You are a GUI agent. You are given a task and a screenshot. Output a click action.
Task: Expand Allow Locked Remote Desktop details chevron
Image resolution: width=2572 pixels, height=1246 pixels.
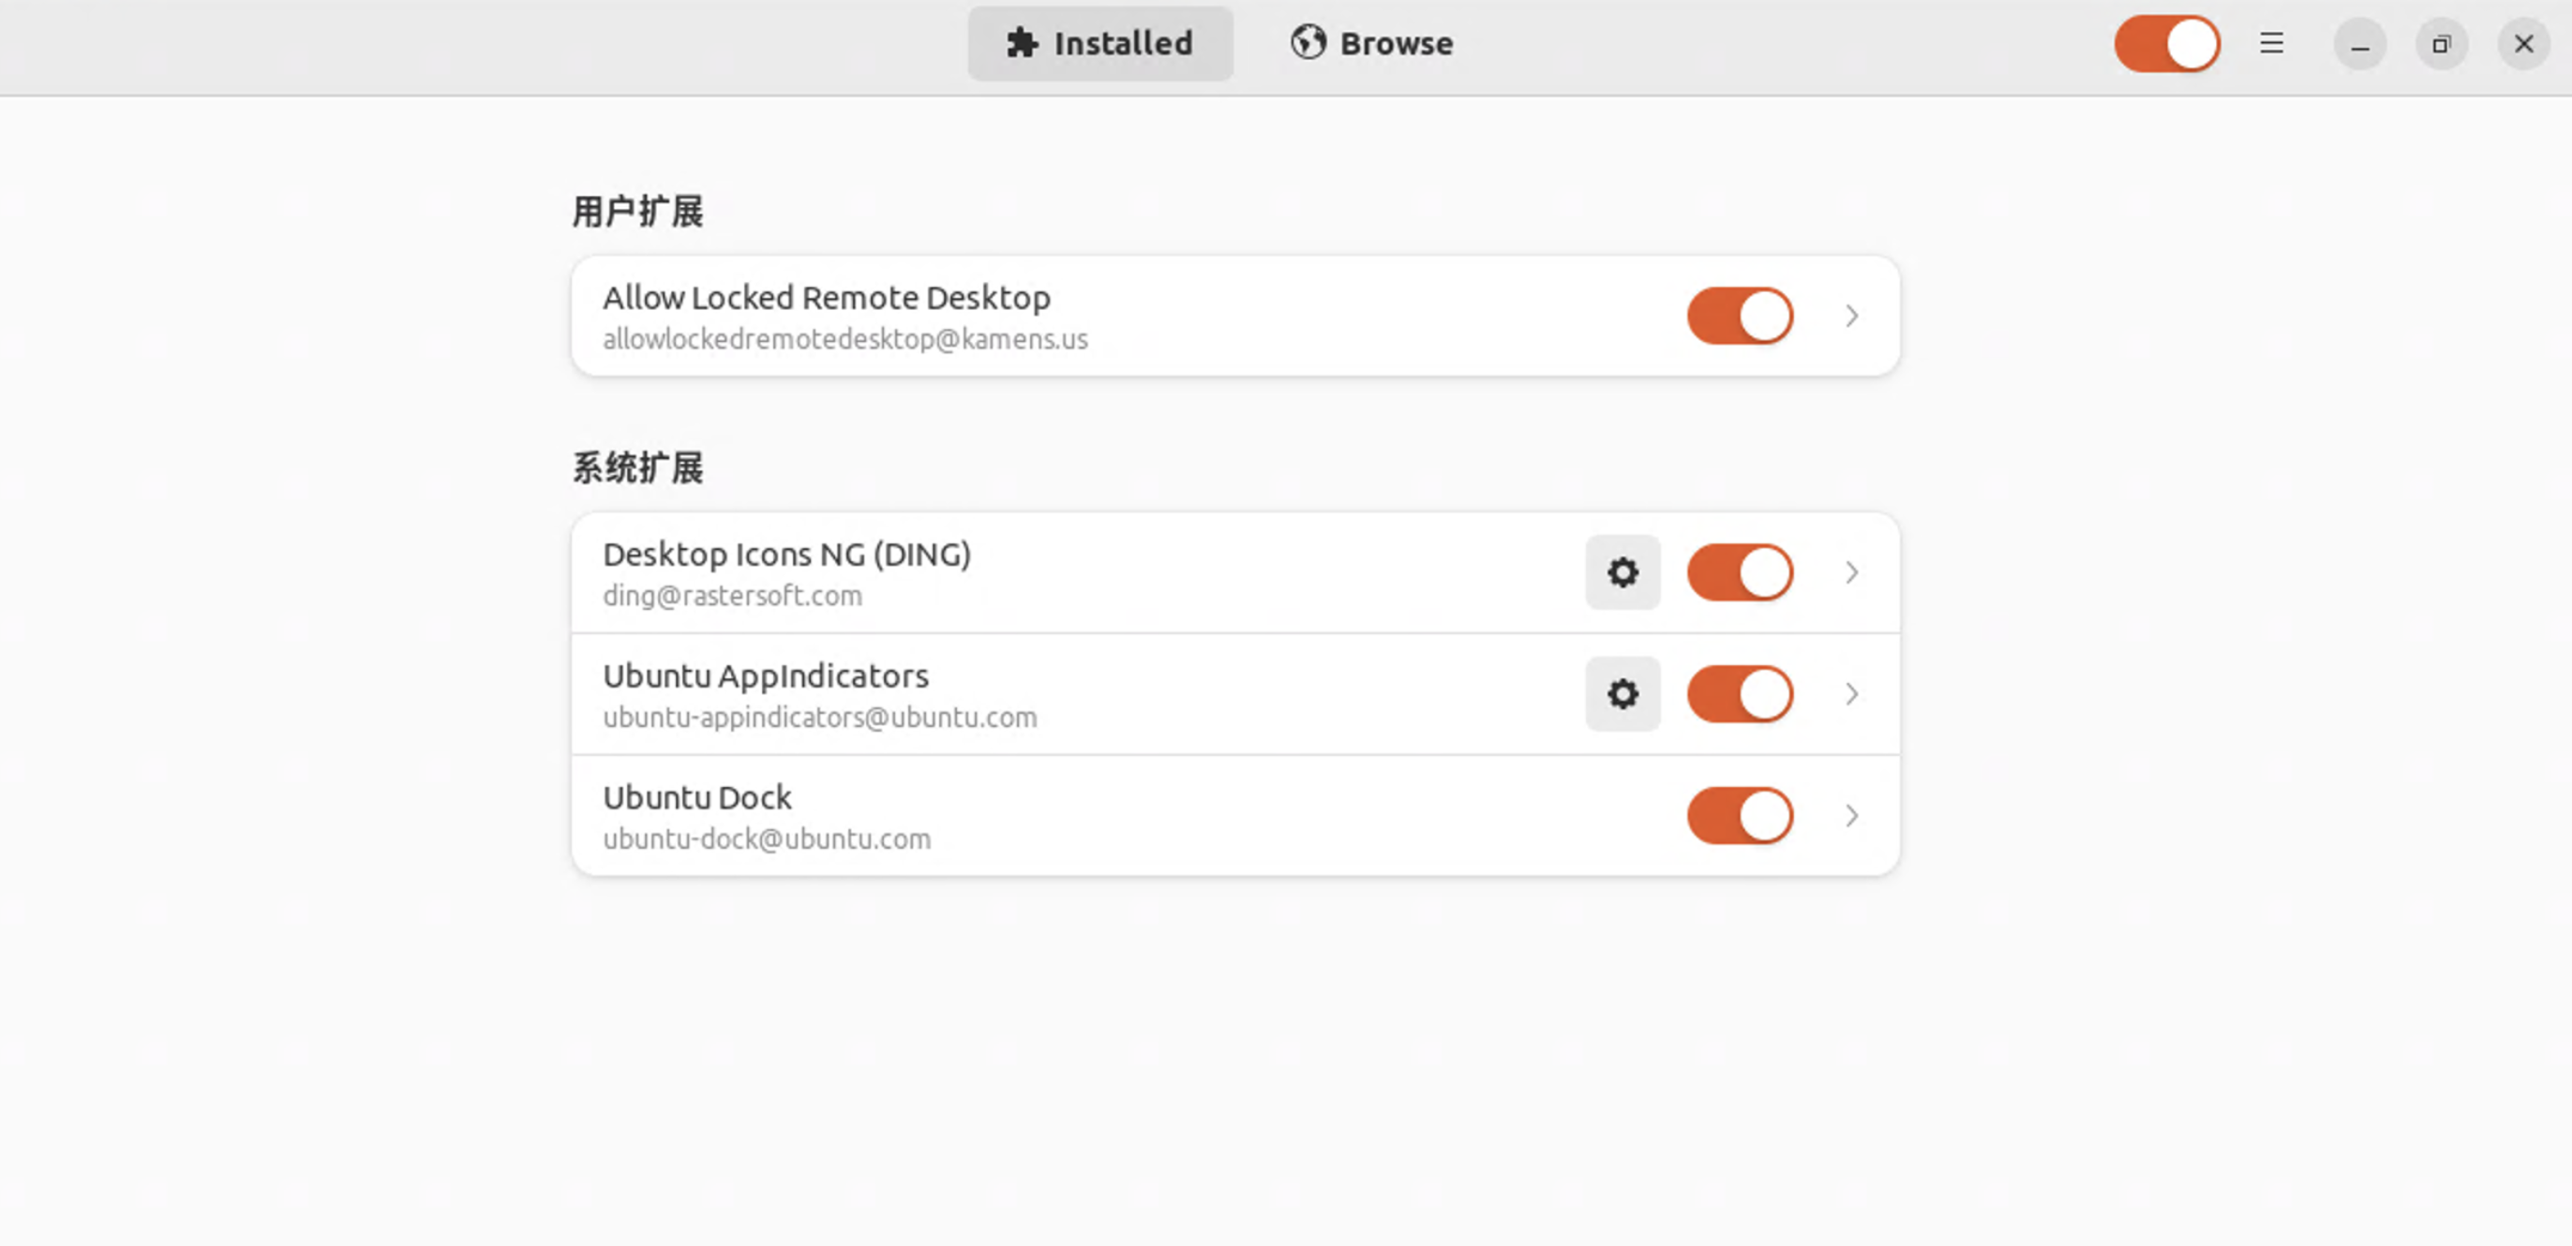(x=1852, y=317)
